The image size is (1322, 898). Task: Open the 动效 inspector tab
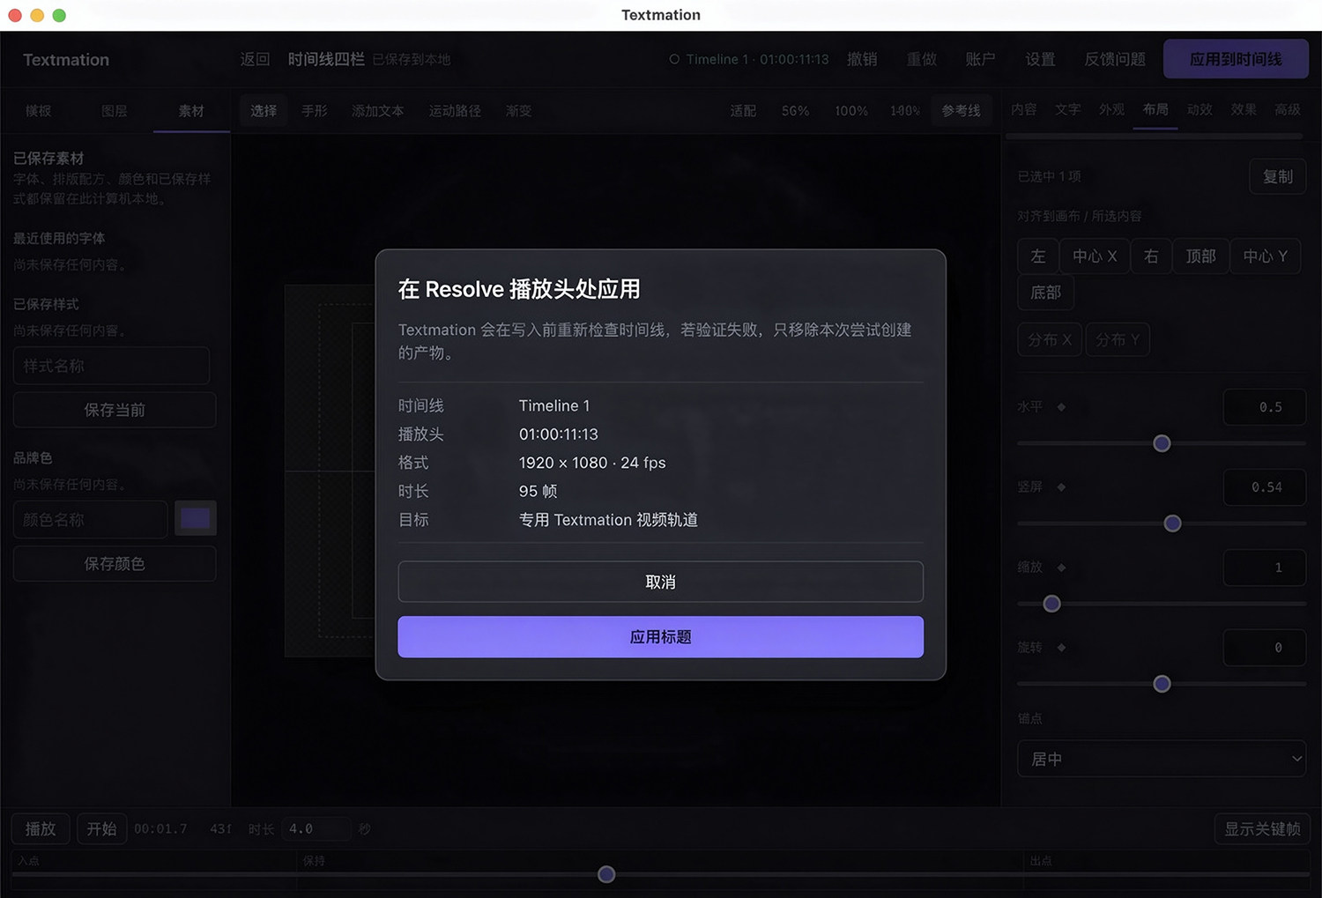click(1199, 109)
